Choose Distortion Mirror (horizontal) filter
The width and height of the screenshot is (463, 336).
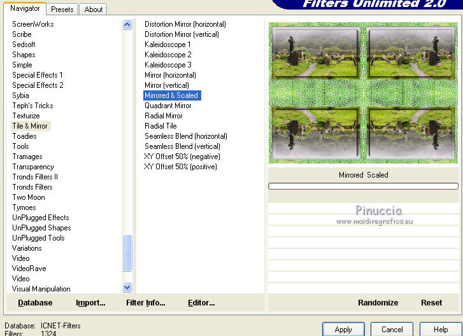[185, 24]
